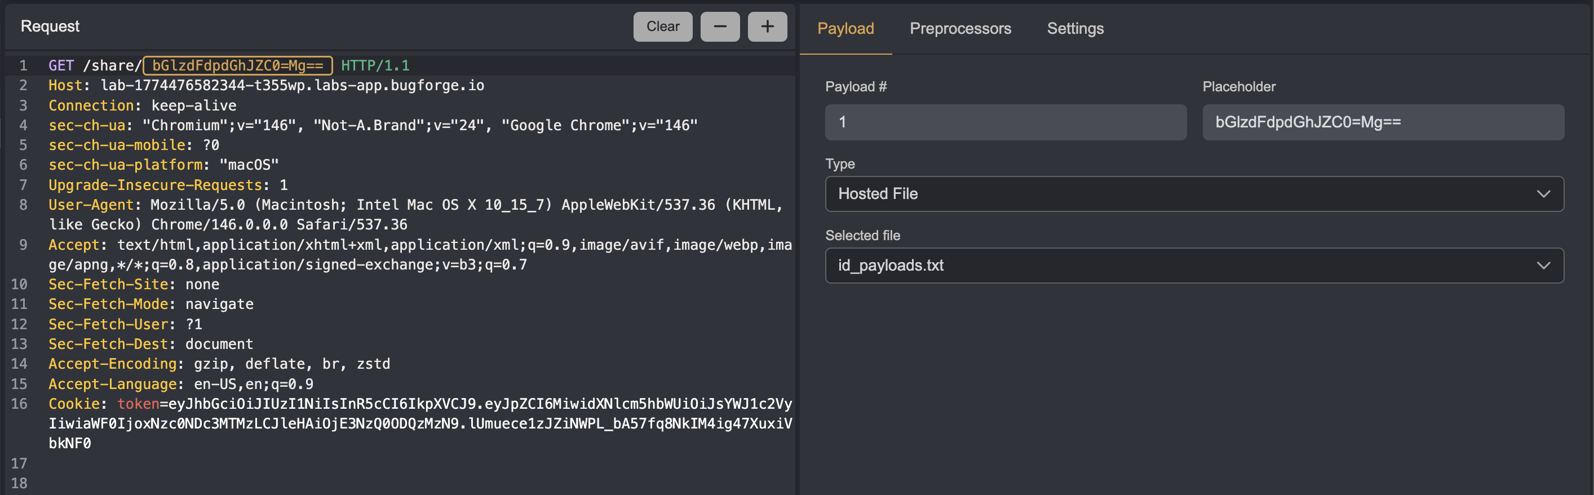Viewport: 1594px width, 495px height.
Task: Click the HTTP/1.1 protocol text
Action: pyautogui.click(x=375, y=65)
